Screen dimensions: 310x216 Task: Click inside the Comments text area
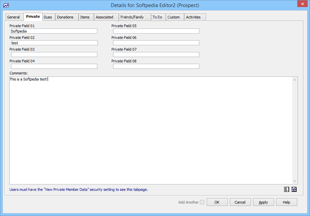pyautogui.click(x=151, y=130)
